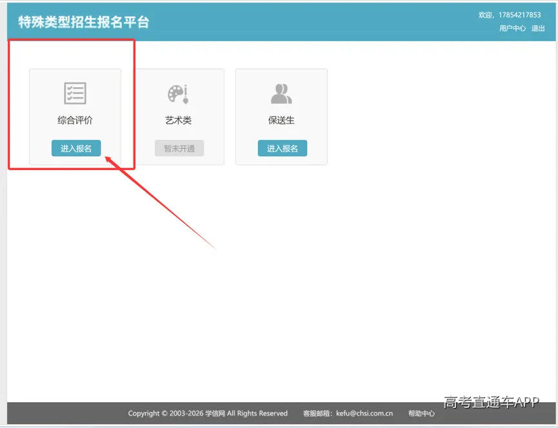Open 帮助中心 link in footer
Image resolution: width=558 pixels, height=428 pixels.
click(421, 413)
